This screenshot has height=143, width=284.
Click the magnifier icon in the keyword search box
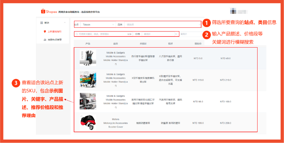(x=77, y=34)
